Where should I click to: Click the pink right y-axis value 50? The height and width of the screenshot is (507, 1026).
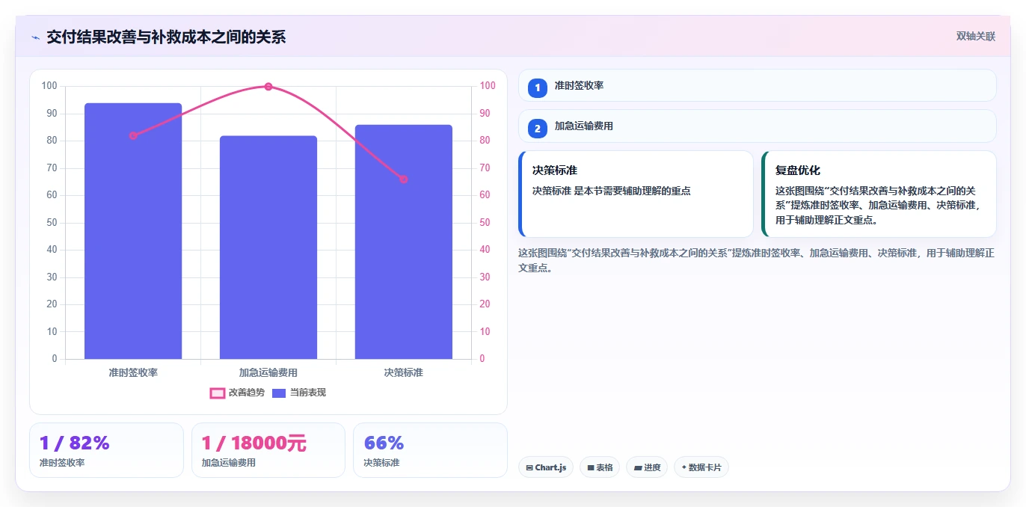click(485, 223)
